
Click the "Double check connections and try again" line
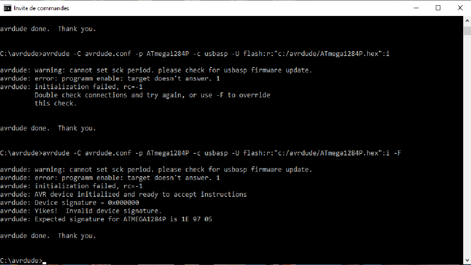152,95
